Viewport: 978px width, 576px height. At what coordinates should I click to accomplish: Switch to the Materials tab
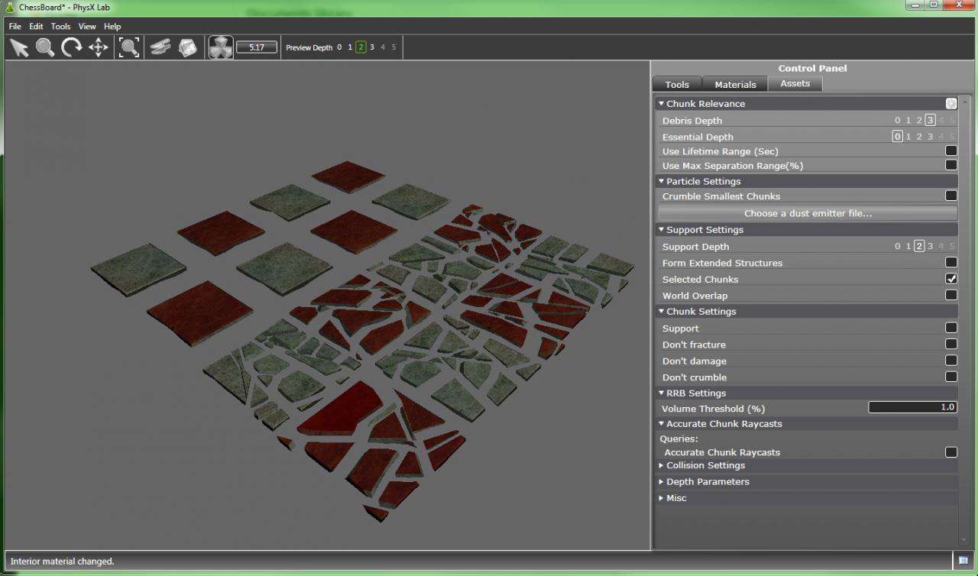tap(735, 84)
